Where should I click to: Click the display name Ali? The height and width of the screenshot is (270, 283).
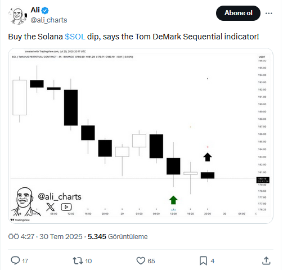click(35, 10)
